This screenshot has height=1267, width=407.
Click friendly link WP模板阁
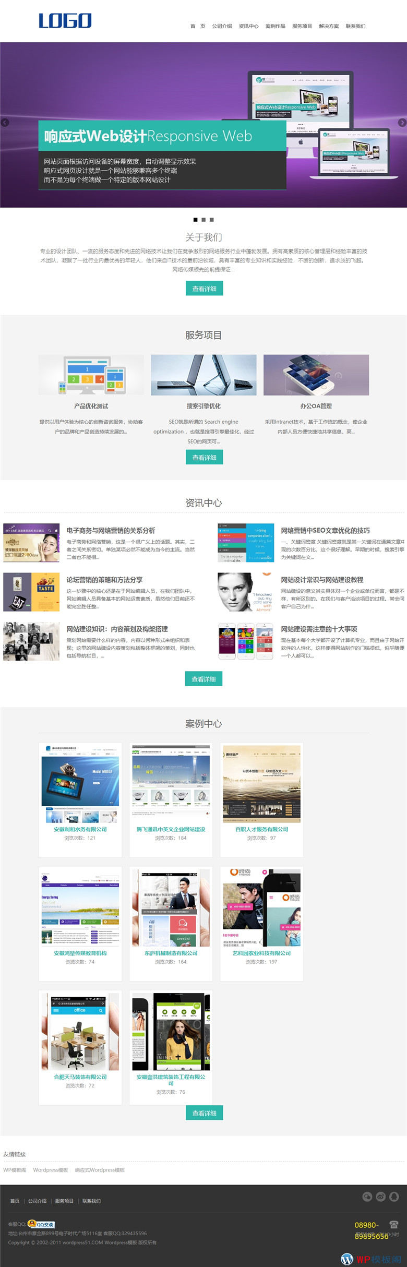click(15, 1170)
